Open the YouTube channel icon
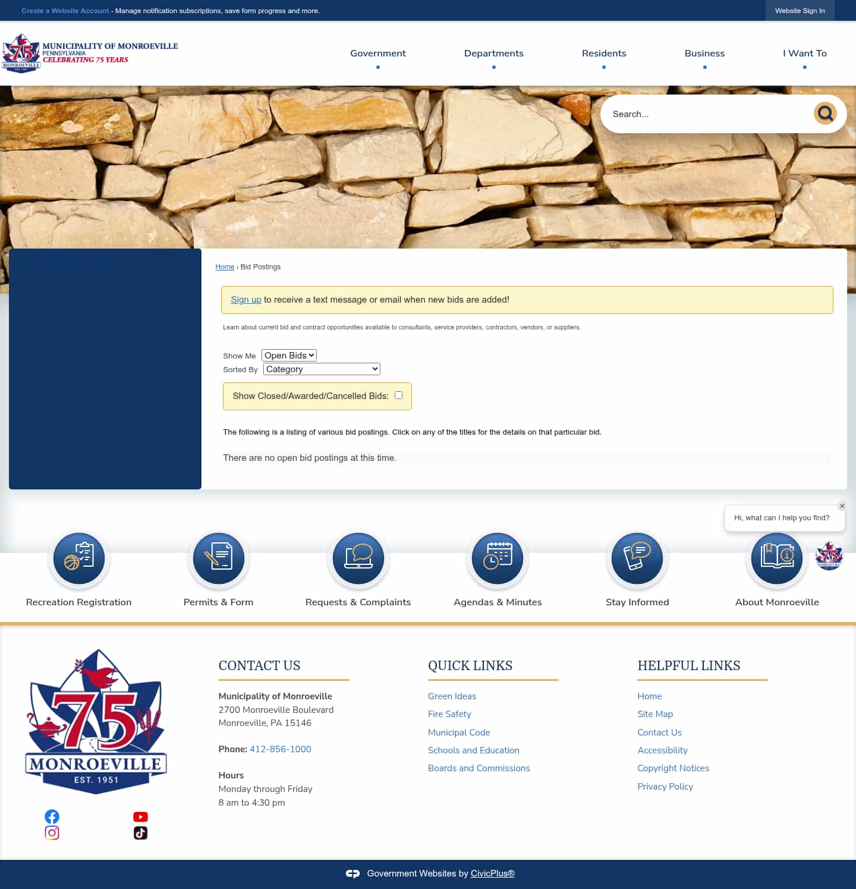The height and width of the screenshot is (889, 856). (x=140, y=816)
